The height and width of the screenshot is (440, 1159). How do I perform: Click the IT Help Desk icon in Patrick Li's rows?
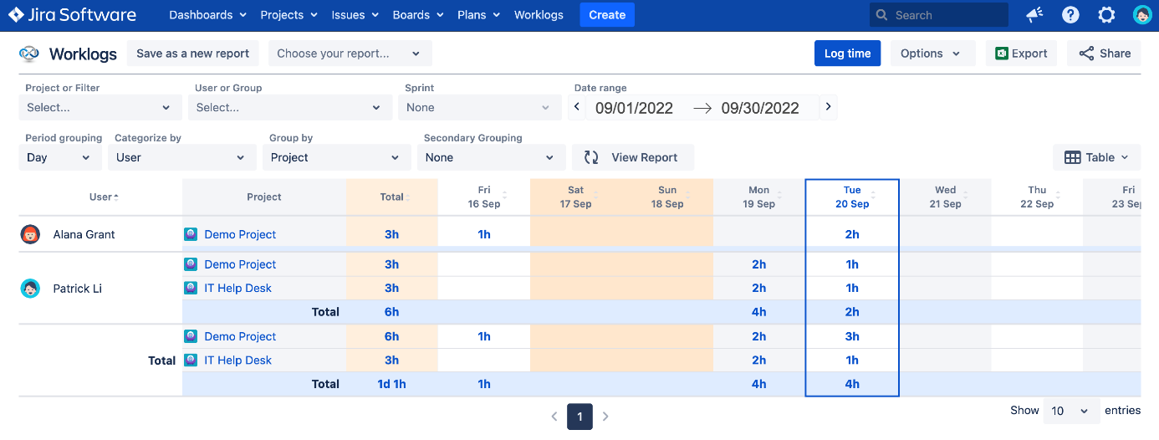(191, 288)
